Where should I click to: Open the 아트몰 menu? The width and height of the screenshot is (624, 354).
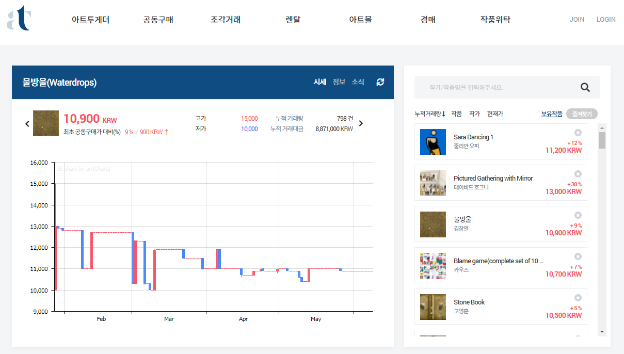(x=360, y=20)
